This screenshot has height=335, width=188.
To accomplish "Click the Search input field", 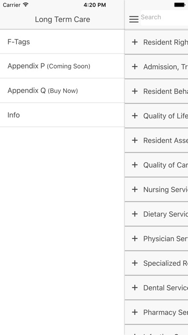I will 164,18.
